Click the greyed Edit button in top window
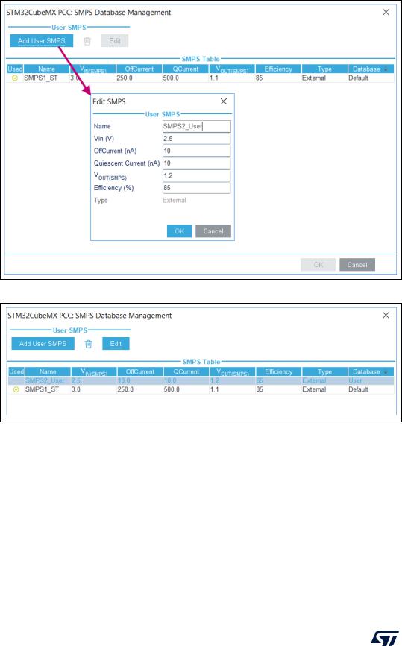 [x=115, y=41]
